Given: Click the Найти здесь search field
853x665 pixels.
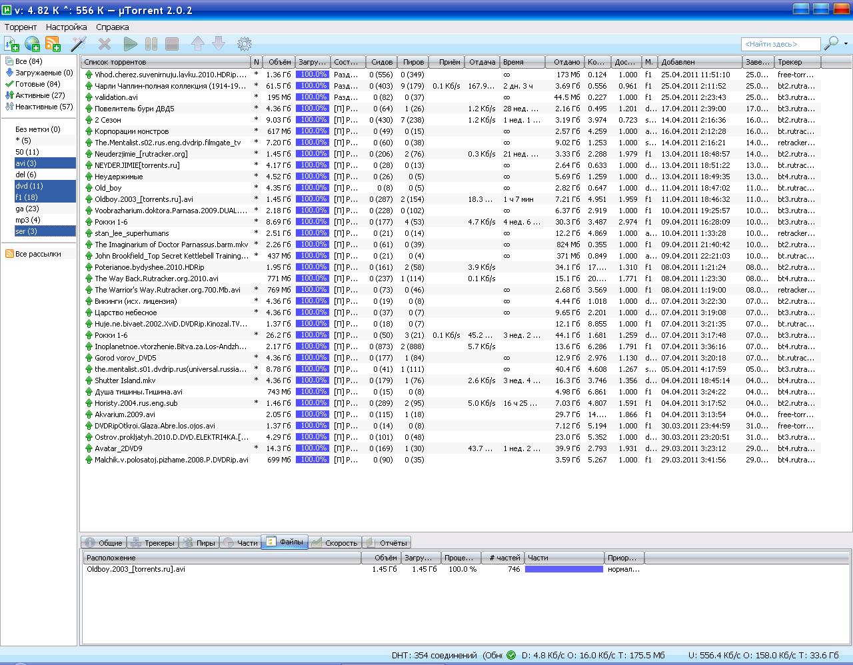Looking at the screenshot, I should [780, 44].
